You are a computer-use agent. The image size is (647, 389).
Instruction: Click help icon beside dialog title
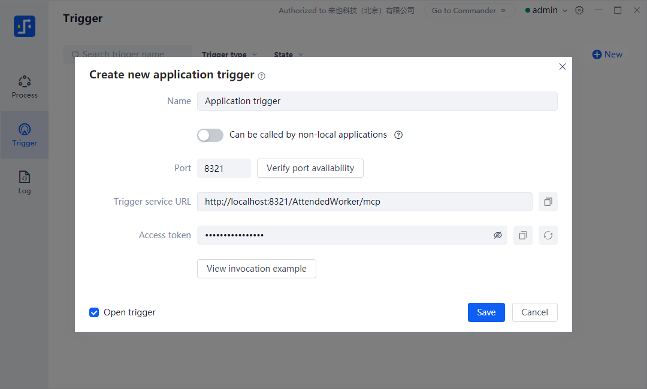coord(261,76)
